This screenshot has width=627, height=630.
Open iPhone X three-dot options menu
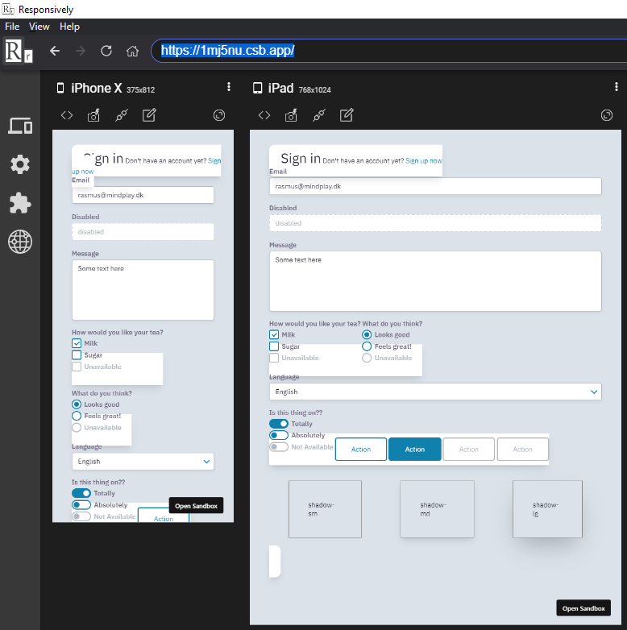tap(229, 87)
